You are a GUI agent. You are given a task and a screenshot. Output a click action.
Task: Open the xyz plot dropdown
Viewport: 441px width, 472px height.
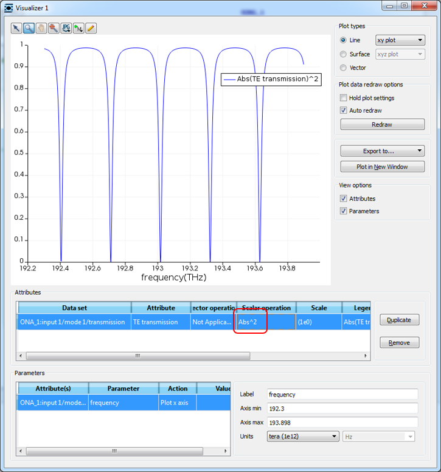400,54
